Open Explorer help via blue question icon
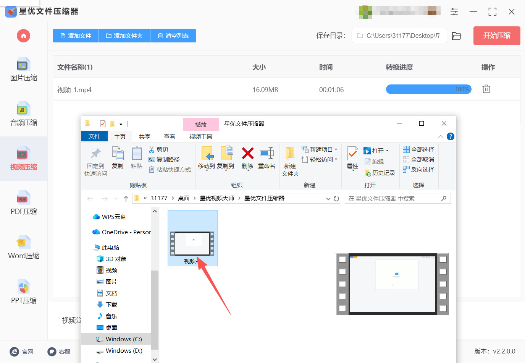Screen dimensions: 525x363 [x=451, y=136]
